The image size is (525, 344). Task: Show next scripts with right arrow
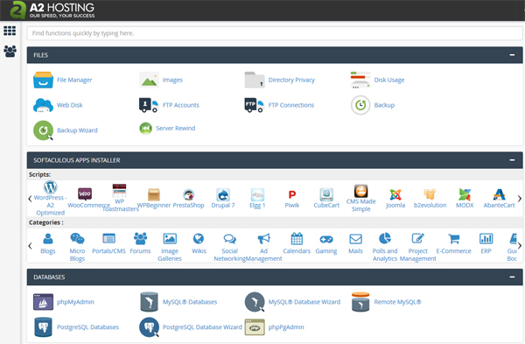[x=519, y=199]
